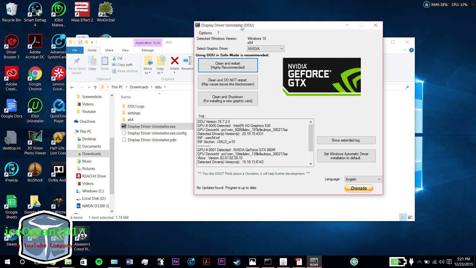
Task: Open Spotify from the taskbar
Action: pyautogui.click(x=99, y=262)
